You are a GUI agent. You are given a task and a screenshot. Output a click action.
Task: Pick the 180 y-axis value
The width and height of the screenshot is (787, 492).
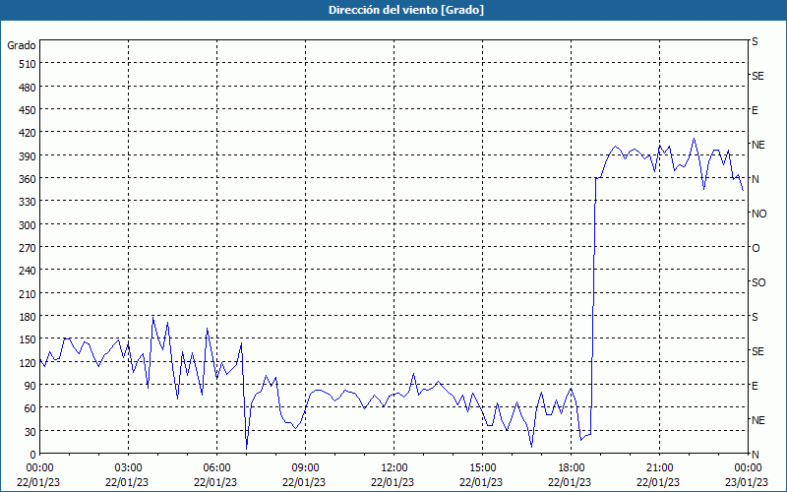pos(28,317)
